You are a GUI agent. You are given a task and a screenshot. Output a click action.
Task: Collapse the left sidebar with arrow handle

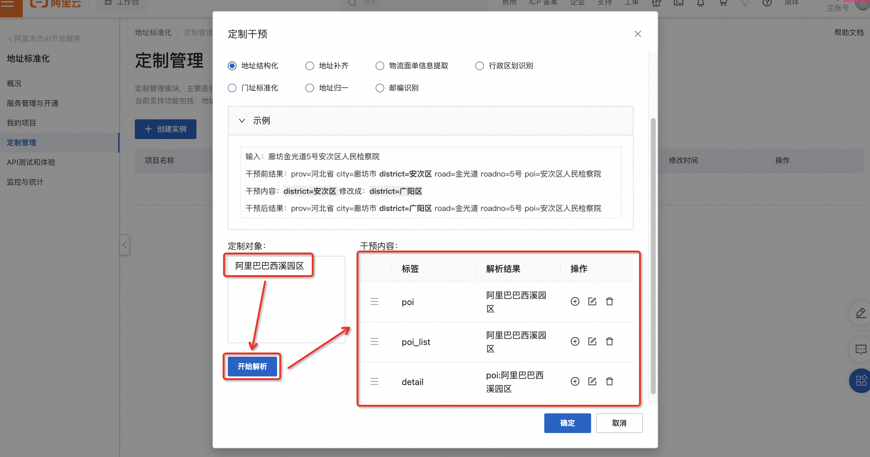click(x=125, y=244)
